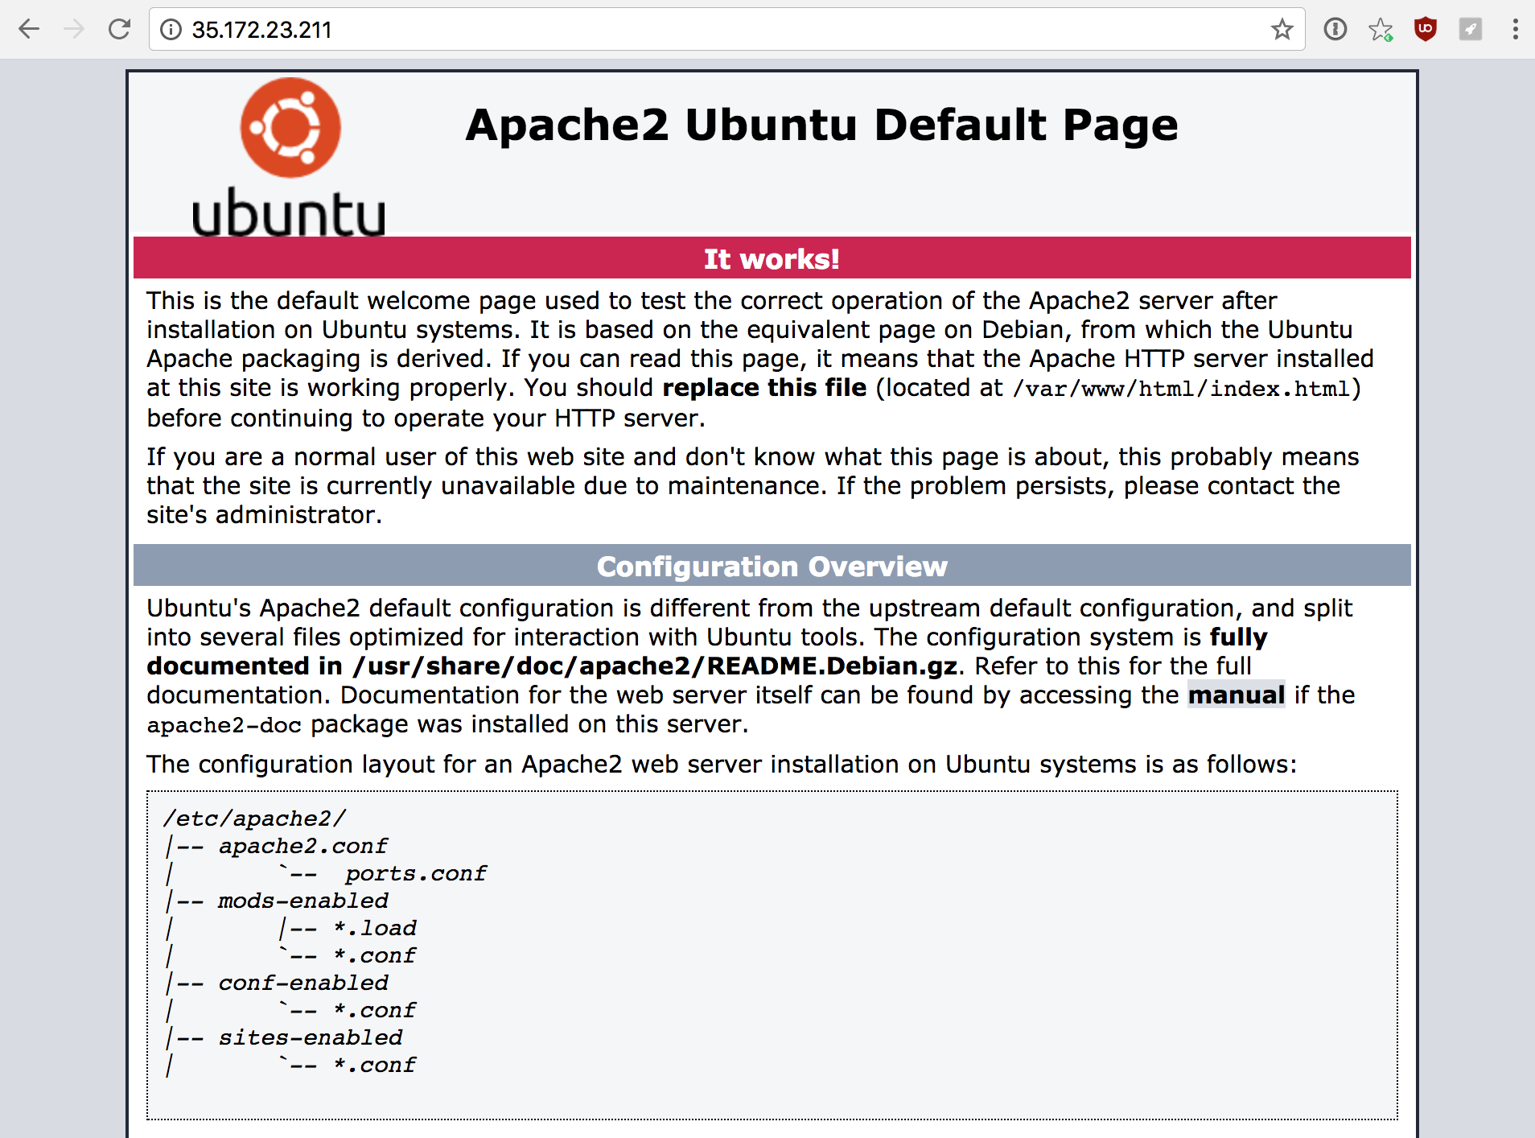
Task: Reload the Apache2 default page
Action: click(119, 30)
